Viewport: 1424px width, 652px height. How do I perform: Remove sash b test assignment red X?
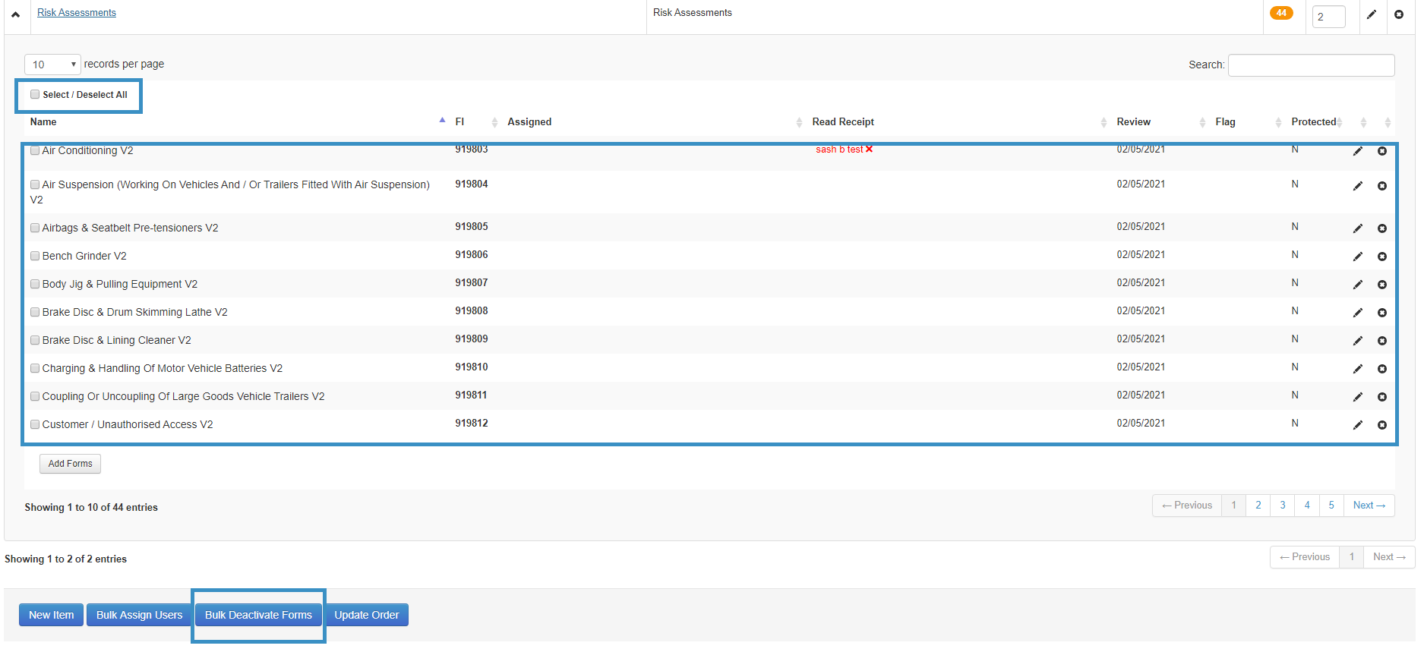tap(870, 150)
